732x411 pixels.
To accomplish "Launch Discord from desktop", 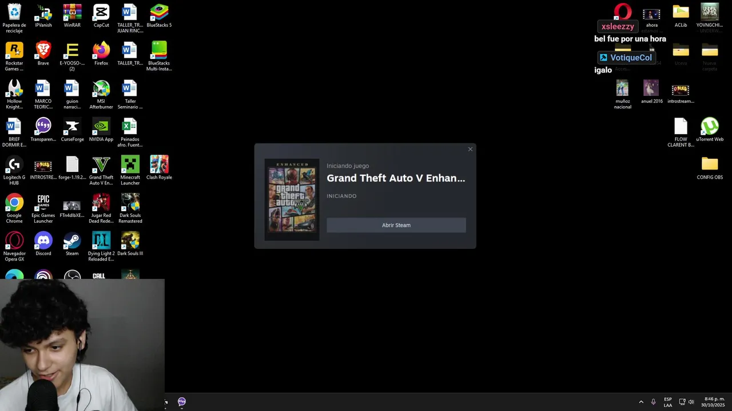I will click(x=43, y=245).
